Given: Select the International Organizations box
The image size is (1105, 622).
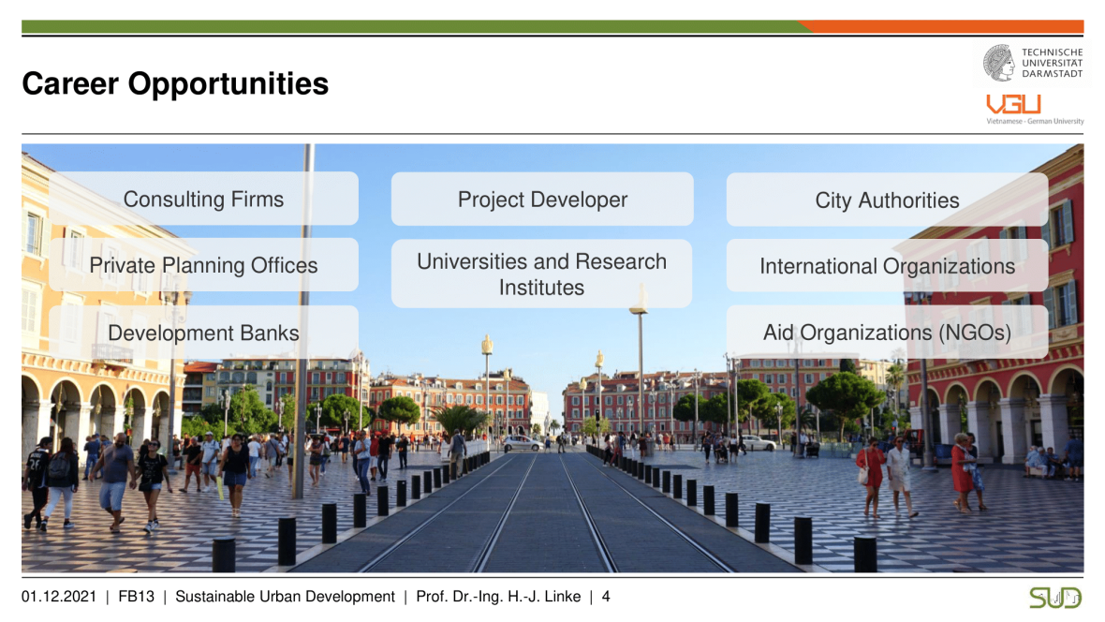Looking at the screenshot, I should click(887, 266).
